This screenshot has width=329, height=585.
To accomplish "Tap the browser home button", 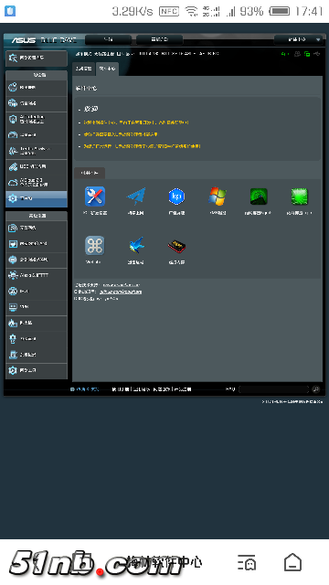I will click(292, 562).
